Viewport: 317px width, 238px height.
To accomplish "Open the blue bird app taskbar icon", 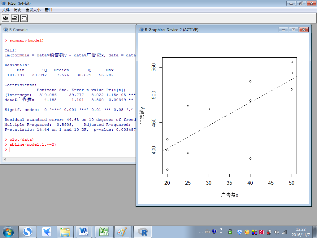I will tap(47, 232).
